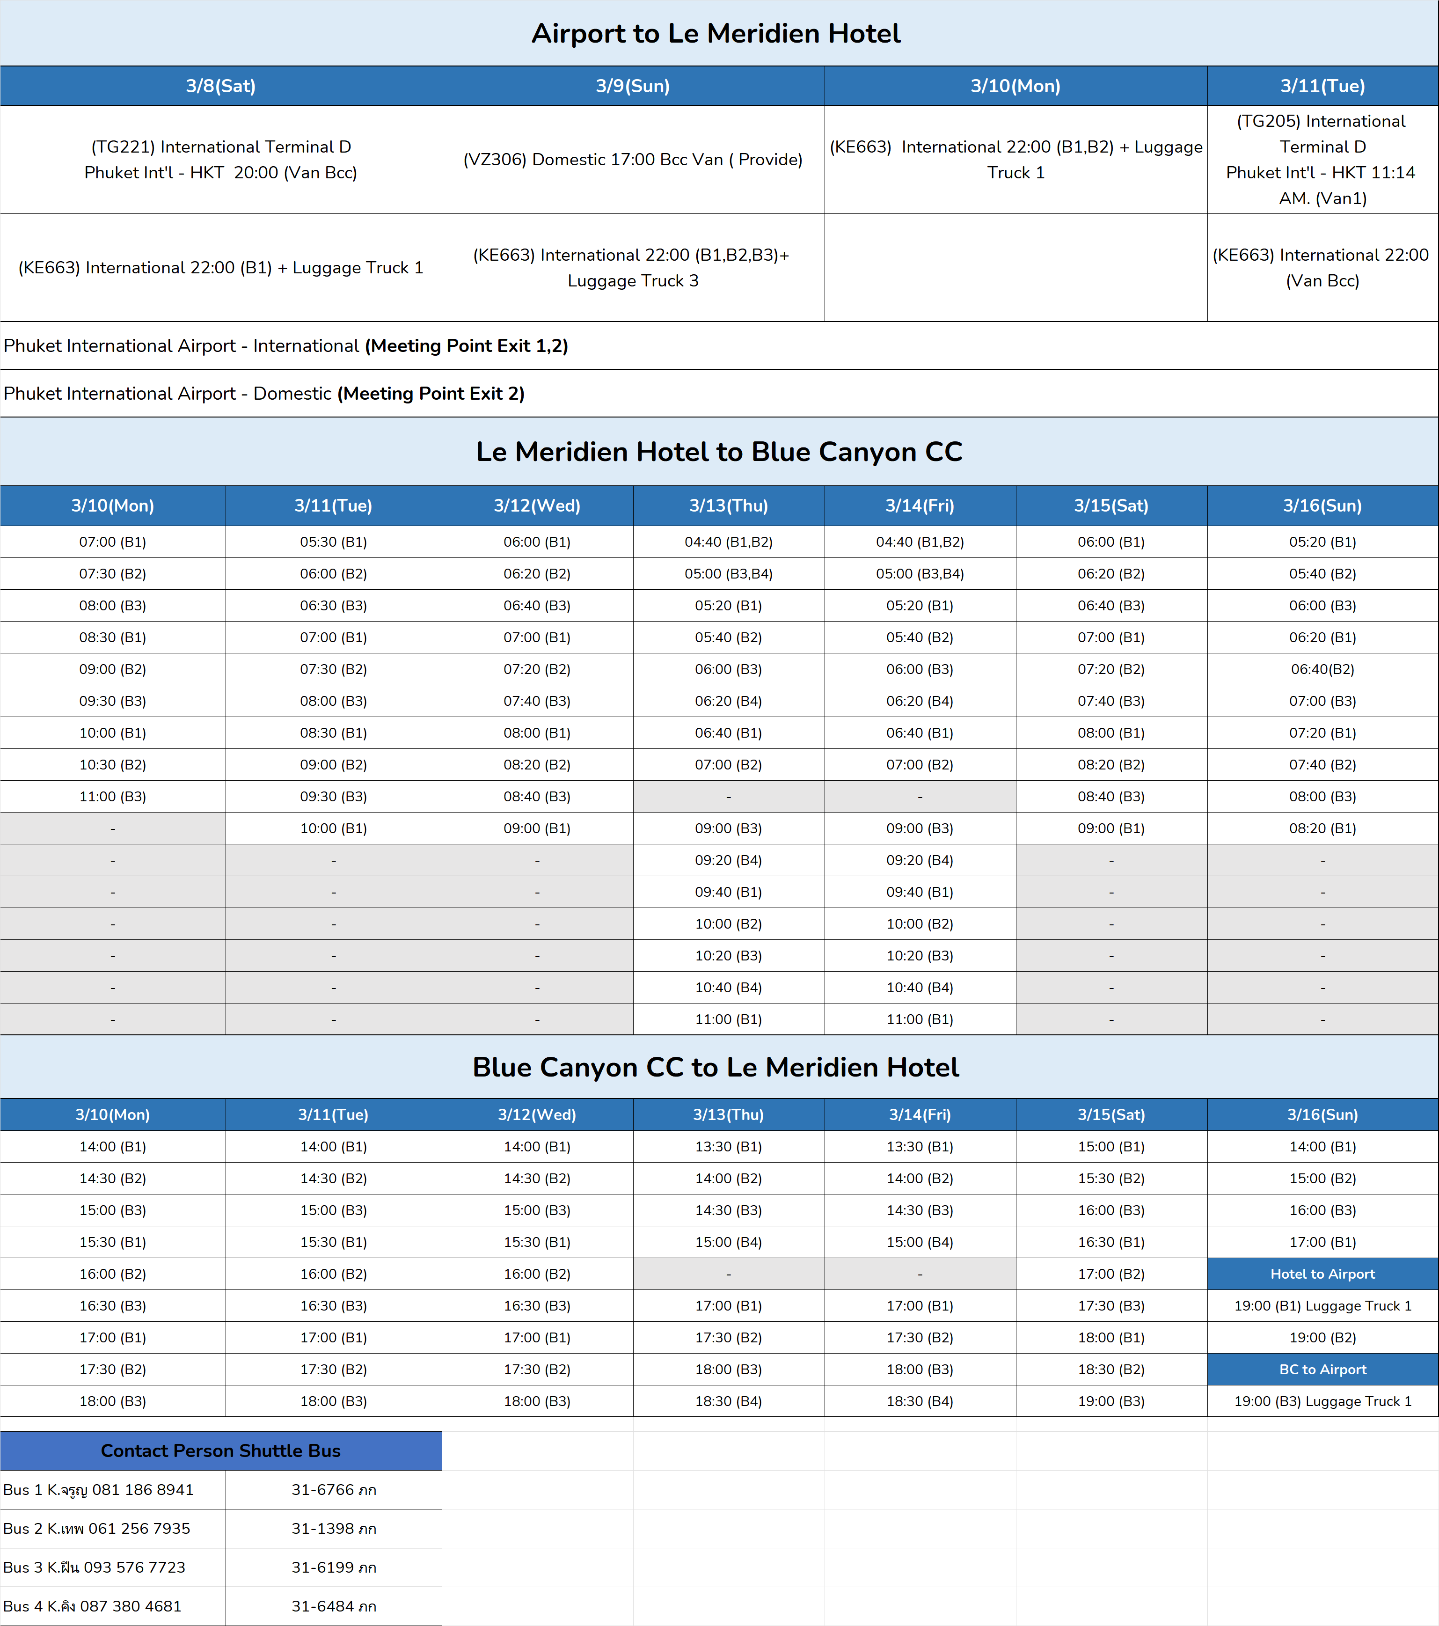Click the plate number 31-1398 cell
The image size is (1439, 1626).
coord(333,1528)
